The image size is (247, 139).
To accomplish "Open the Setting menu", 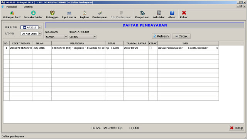I will pyautogui.click(x=28, y=7).
